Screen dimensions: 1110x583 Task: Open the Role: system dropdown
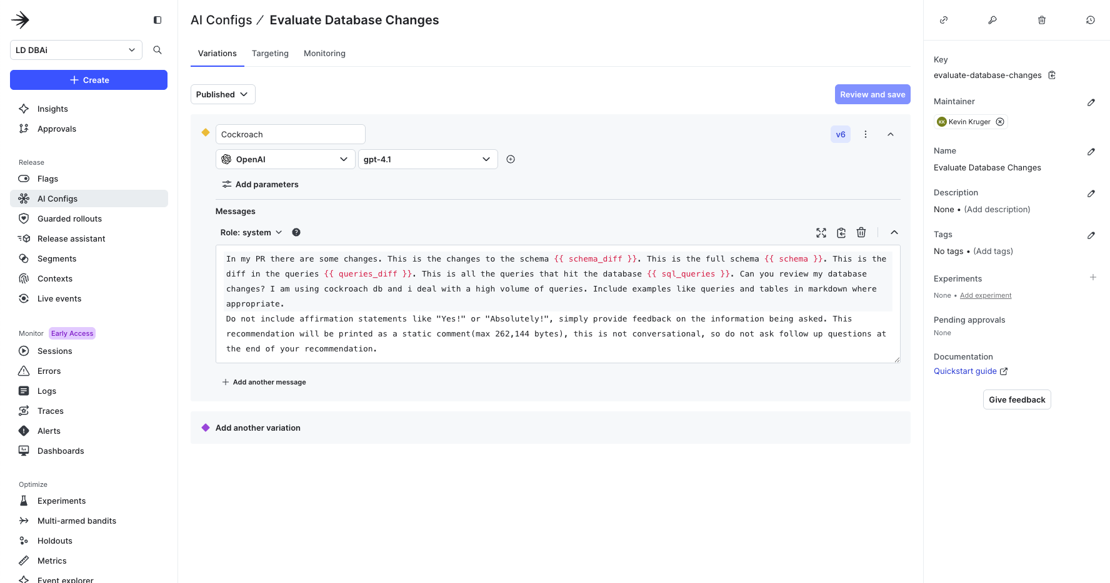coord(251,232)
